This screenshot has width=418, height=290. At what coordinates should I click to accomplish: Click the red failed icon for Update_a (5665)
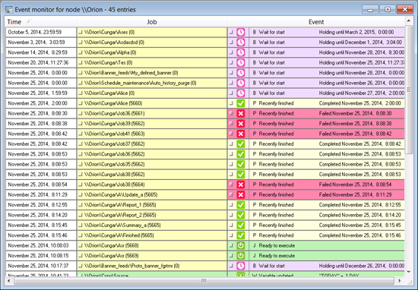241,194
